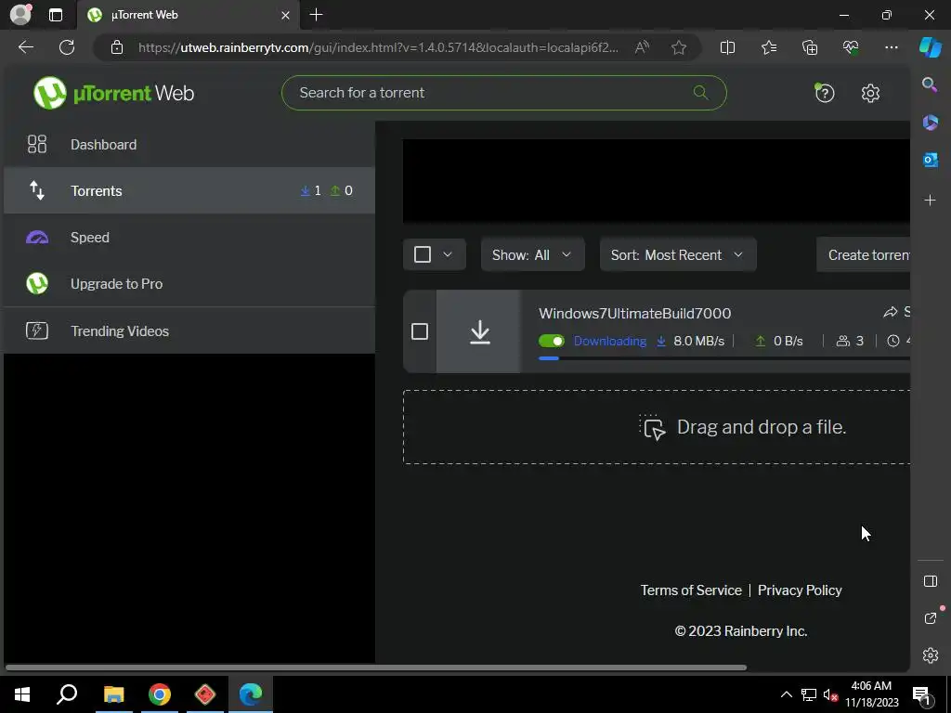951x713 pixels.
Task: Open the Privacy Policy link
Action: [x=800, y=590]
